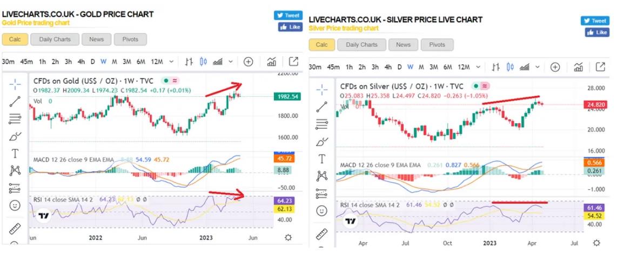Open Daily Charts above gold chart

point(55,39)
